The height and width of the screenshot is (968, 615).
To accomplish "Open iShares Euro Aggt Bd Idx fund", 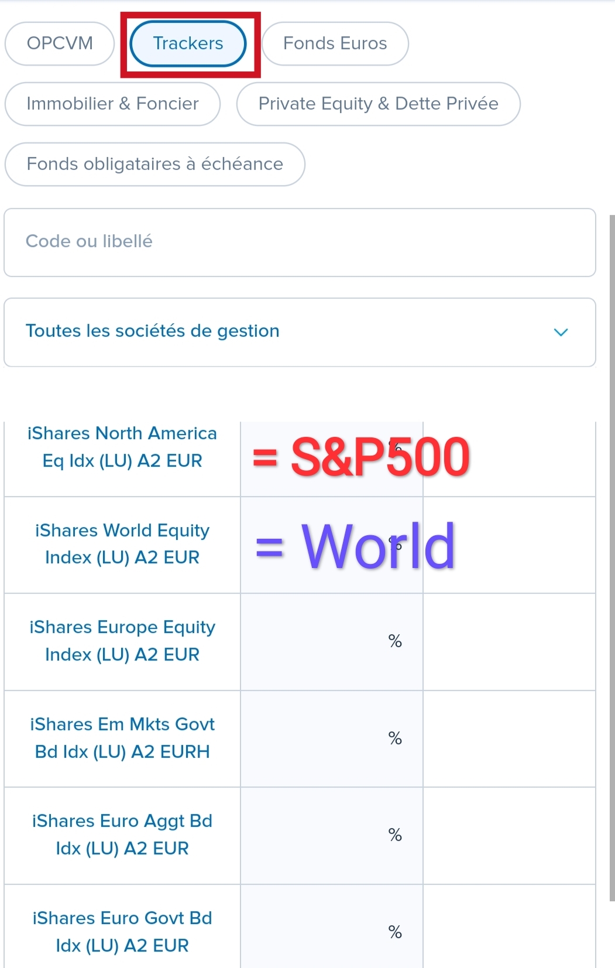I will pyautogui.click(x=122, y=834).
